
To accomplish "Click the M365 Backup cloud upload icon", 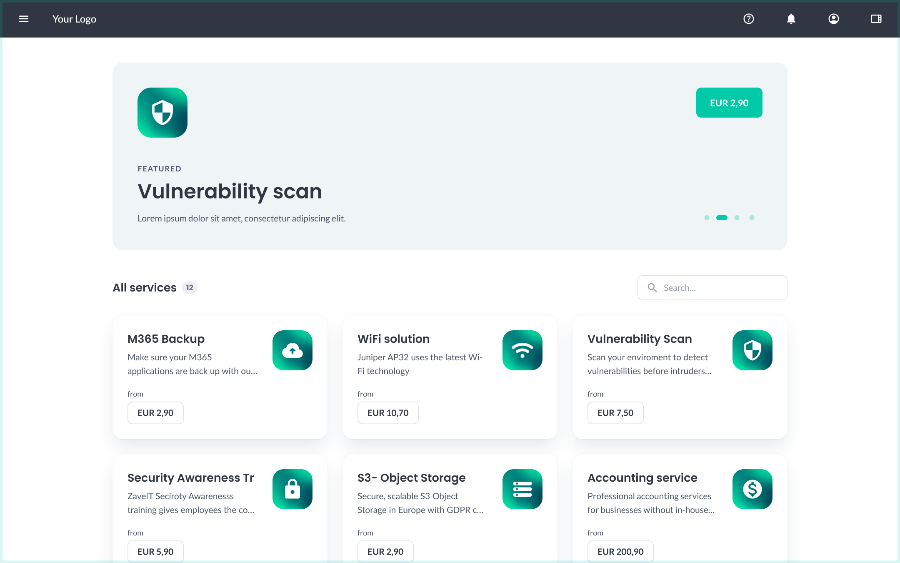I will [292, 350].
